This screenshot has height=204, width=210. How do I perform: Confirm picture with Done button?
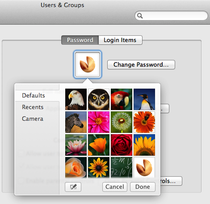coord(143,187)
